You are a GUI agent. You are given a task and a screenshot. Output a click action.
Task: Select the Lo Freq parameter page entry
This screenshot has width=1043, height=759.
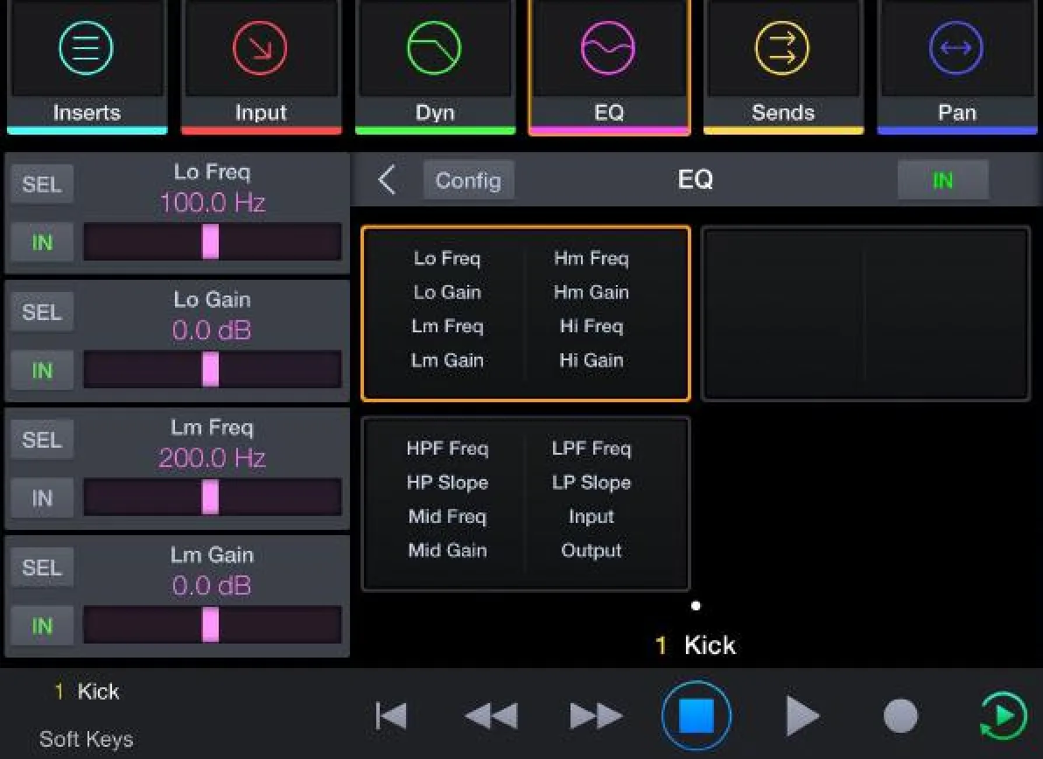(x=447, y=259)
